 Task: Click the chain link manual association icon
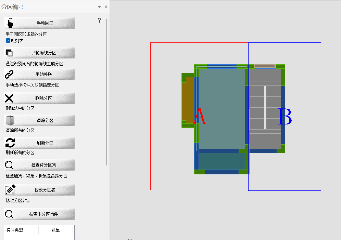9,74
